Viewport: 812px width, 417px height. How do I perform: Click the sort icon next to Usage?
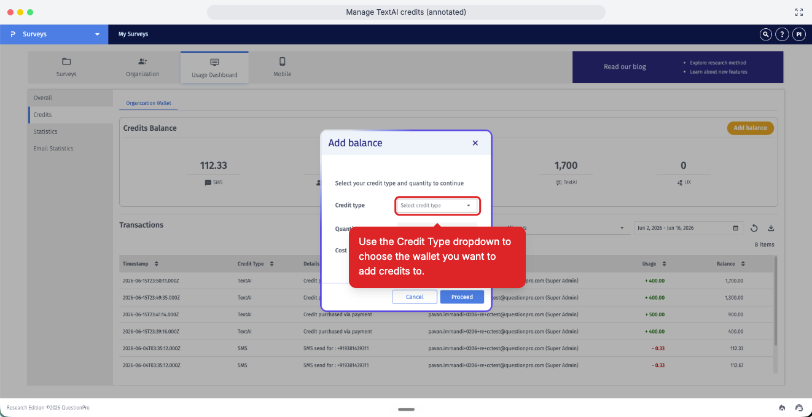point(665,263)
